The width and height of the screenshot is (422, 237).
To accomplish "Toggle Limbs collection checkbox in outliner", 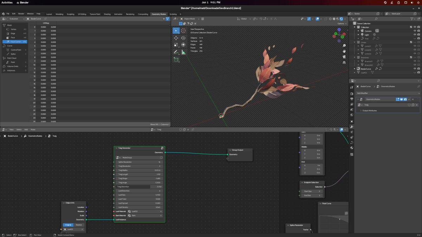I will tap(411, 42).
